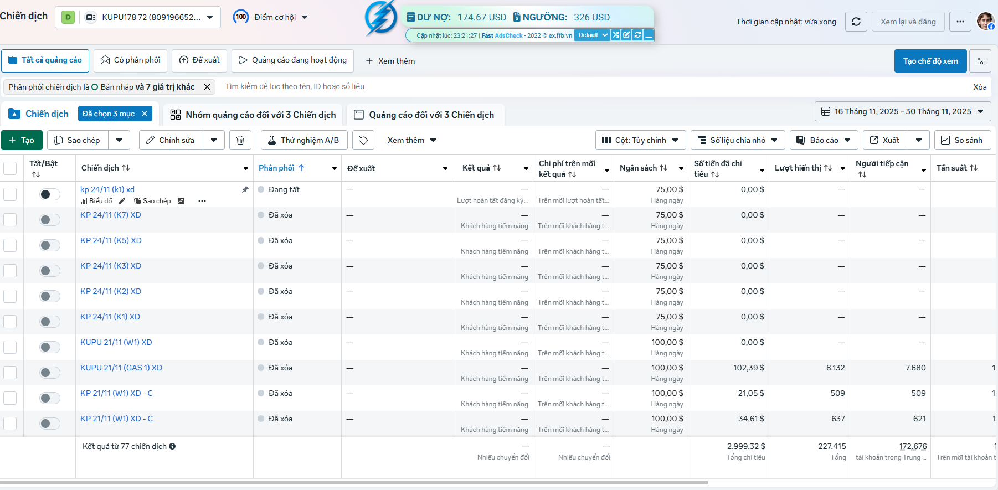Open the Chiến dịch column header menu arrow
The image size is (998, 490).
[x=246, y=168]
